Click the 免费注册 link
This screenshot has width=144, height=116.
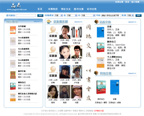(x=119, y=2)
